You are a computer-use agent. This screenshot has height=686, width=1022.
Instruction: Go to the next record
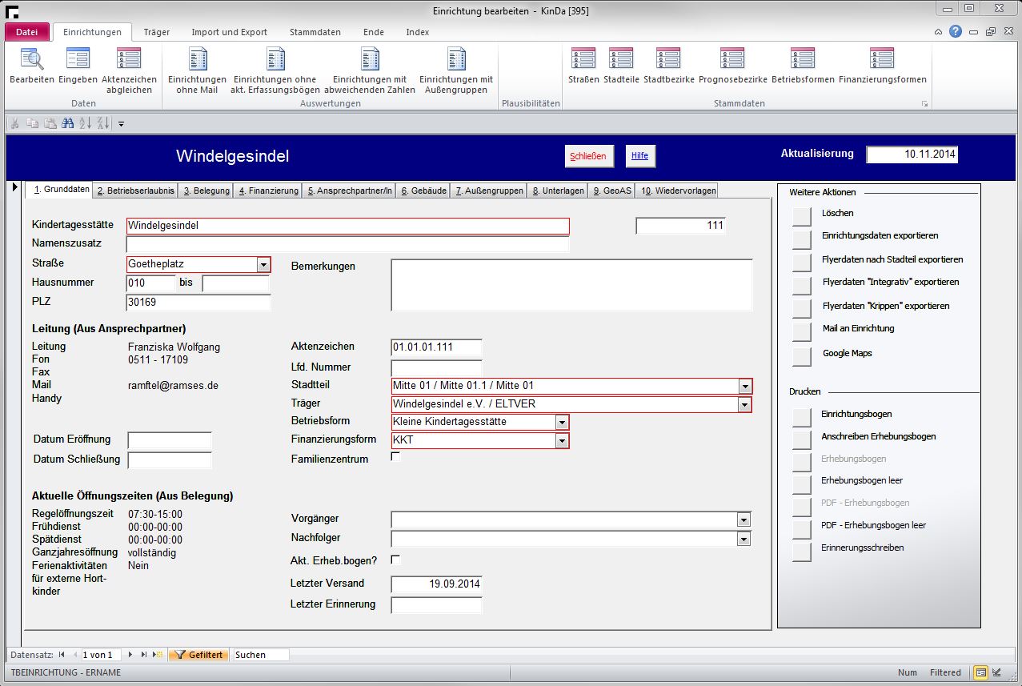point(130,655)
